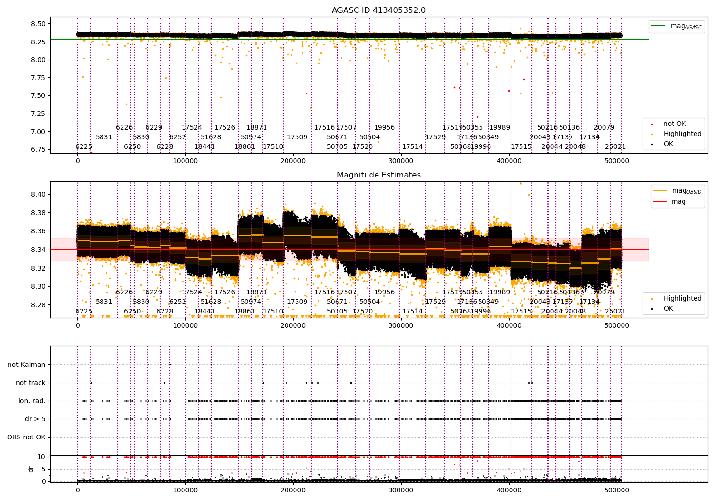
Task: Click obsid label 25021 in top plot
Action: (615, 146)
